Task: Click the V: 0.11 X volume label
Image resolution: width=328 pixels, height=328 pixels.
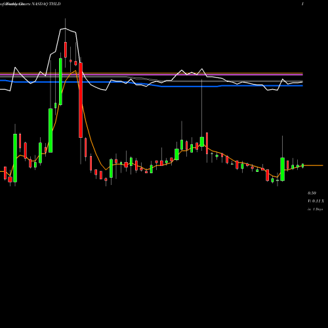Action: (x=316, y=201)
